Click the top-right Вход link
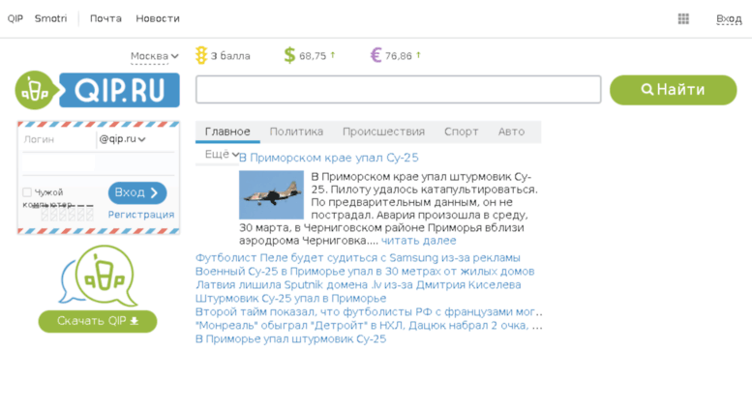 pos(729,18)
